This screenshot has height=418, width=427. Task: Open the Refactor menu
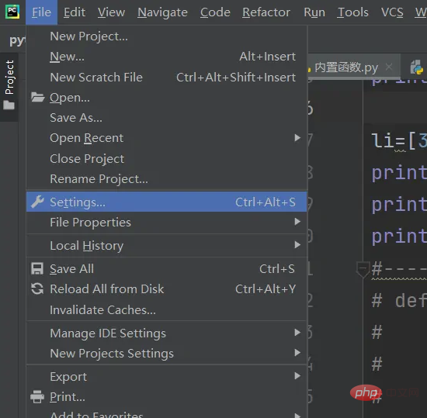point(266,12)
